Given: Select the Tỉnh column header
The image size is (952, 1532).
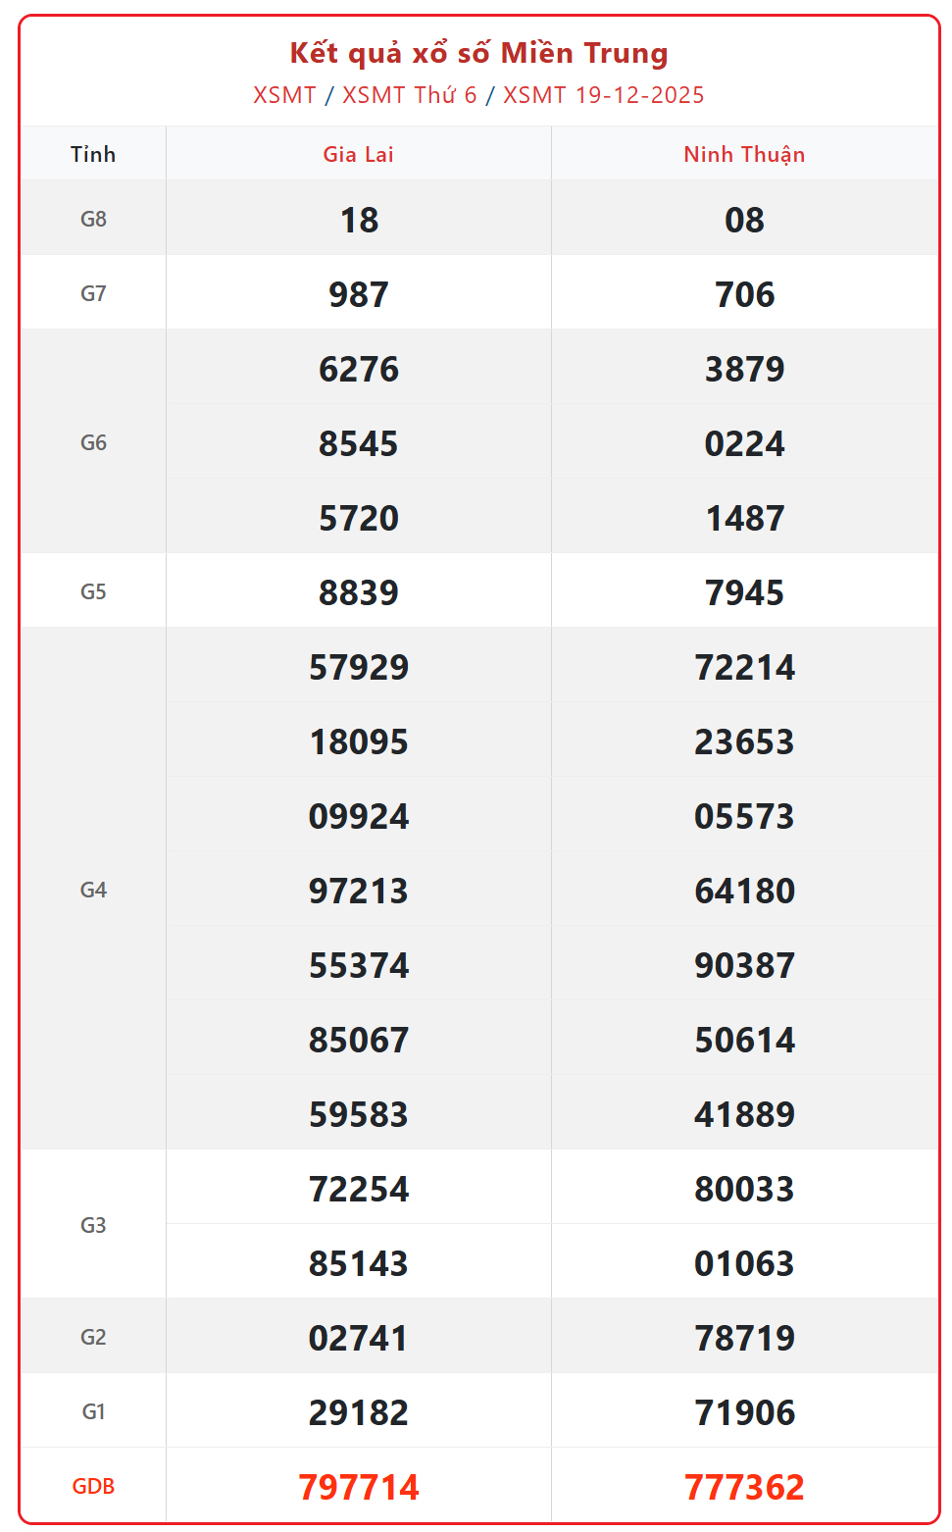Looking at the screenshot, I should tap(93, 154).
